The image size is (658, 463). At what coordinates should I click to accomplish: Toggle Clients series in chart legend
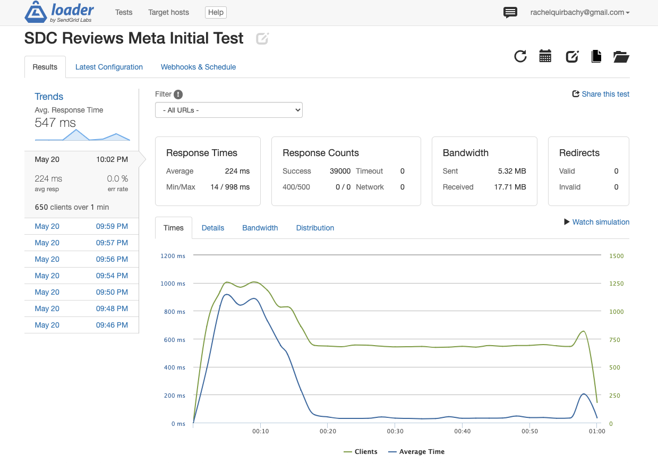361,452
